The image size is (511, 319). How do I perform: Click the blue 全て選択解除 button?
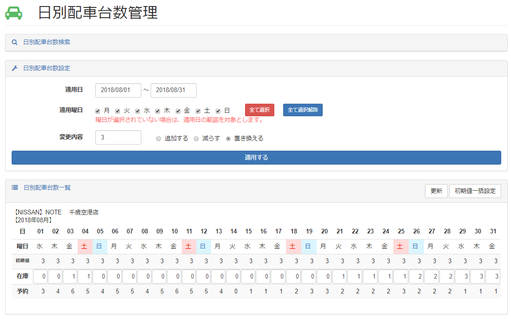tap(303, 110)
